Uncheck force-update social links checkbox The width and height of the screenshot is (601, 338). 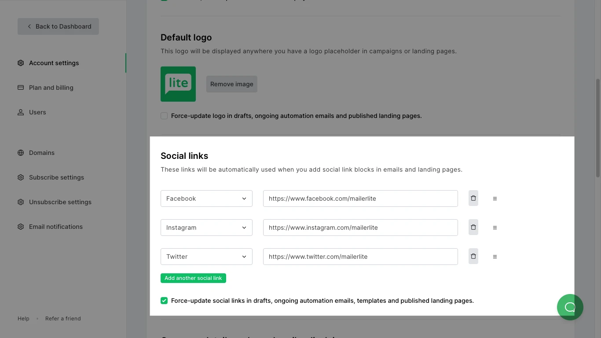(164, 301)
